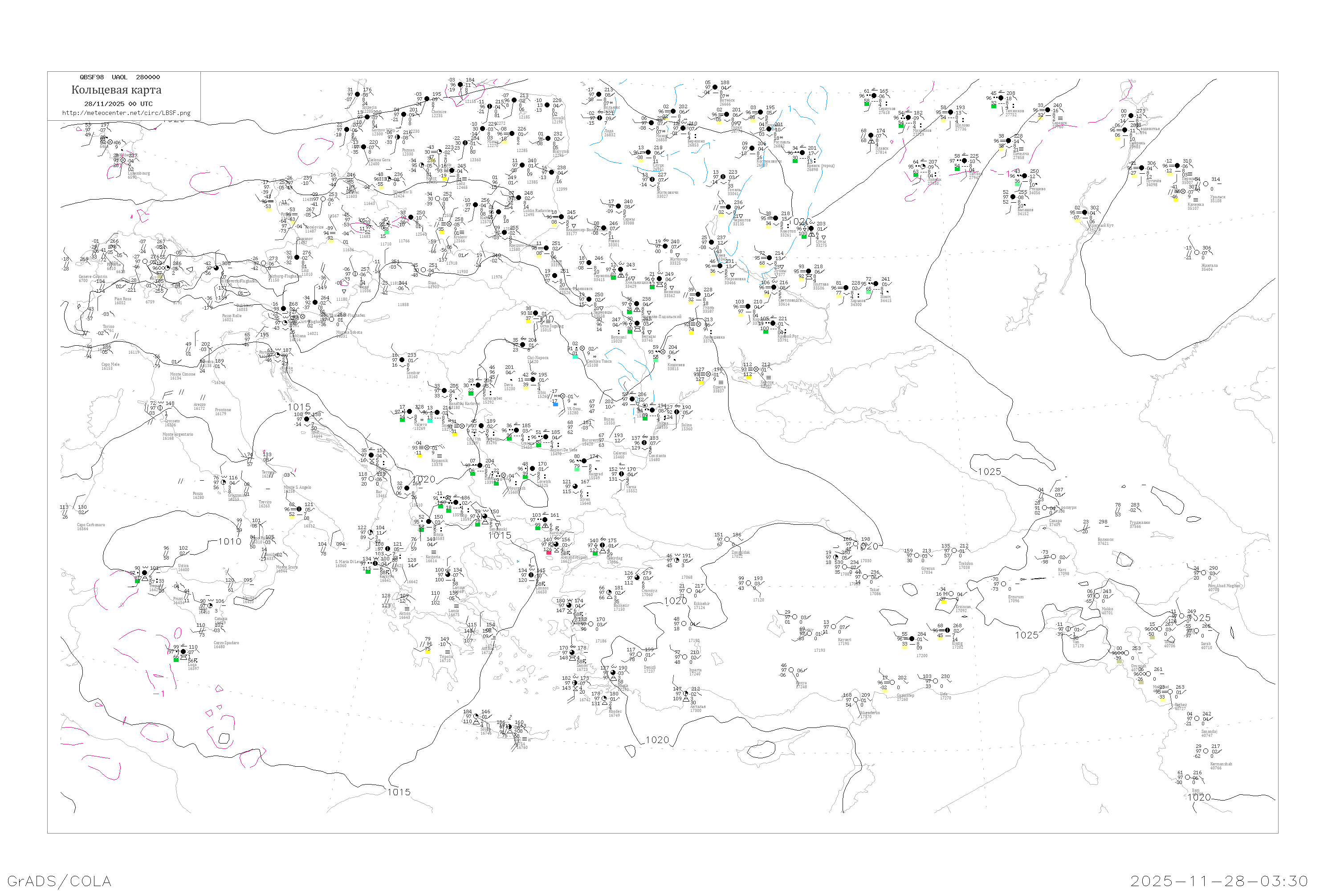Viewport: 1336px width, 891px height.
Task: Click the open station circle at Kermanshah
Action: (1206, 751)
